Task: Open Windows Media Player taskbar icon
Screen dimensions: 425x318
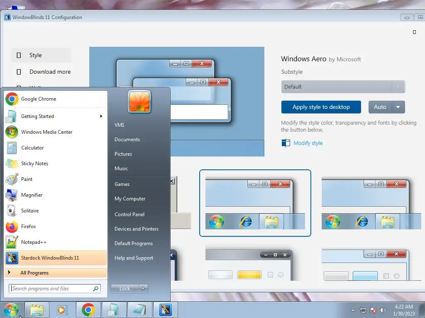Action: coord(62,310)
